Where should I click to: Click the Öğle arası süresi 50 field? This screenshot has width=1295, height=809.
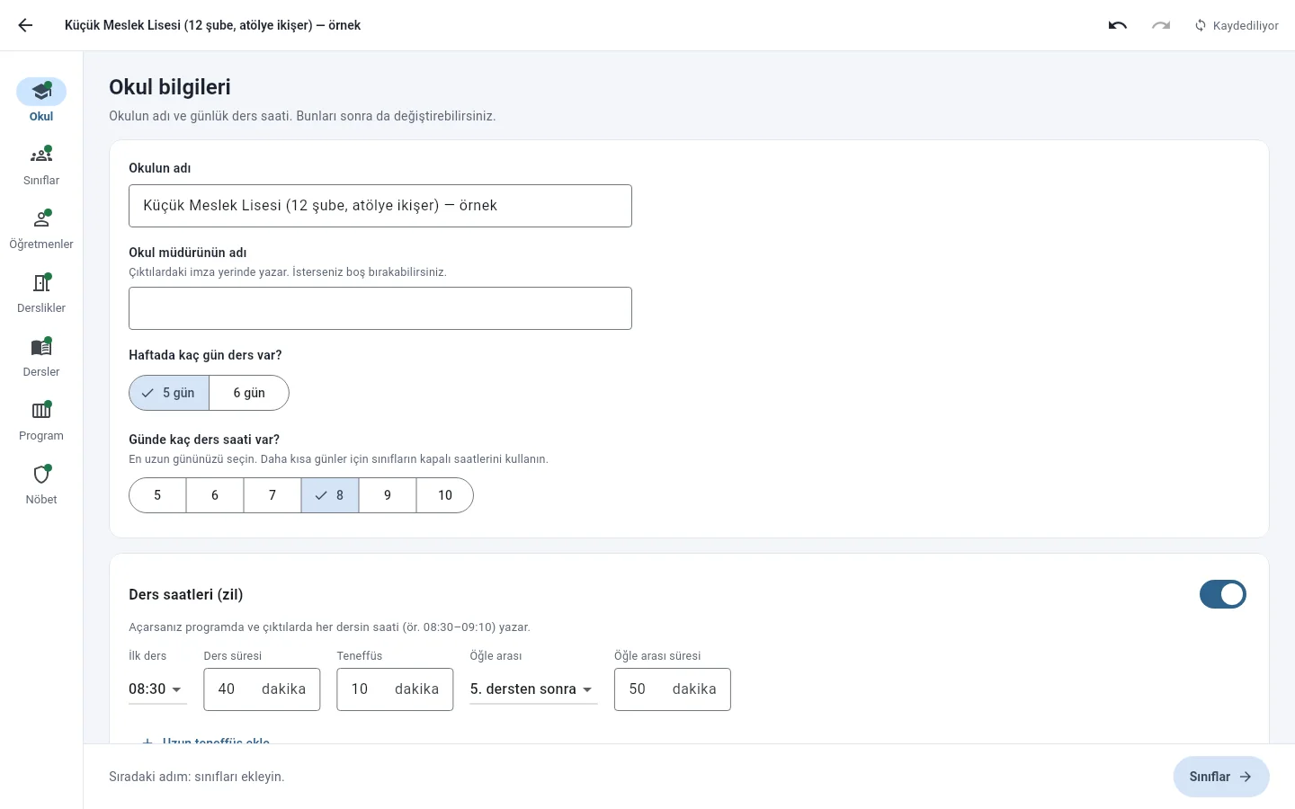pyautogui.click(x=673, y=689)
